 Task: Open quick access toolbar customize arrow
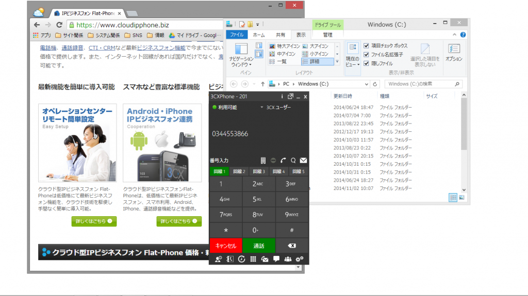tap(258, 24)
